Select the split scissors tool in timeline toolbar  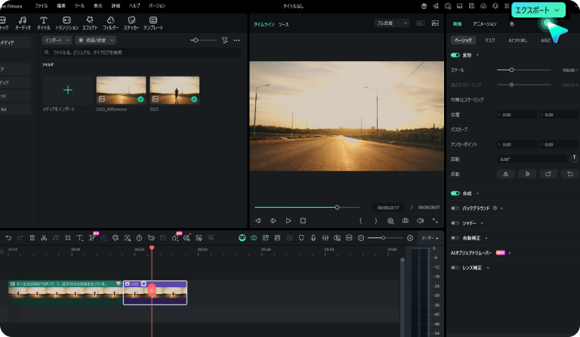(x=44, y=237)
